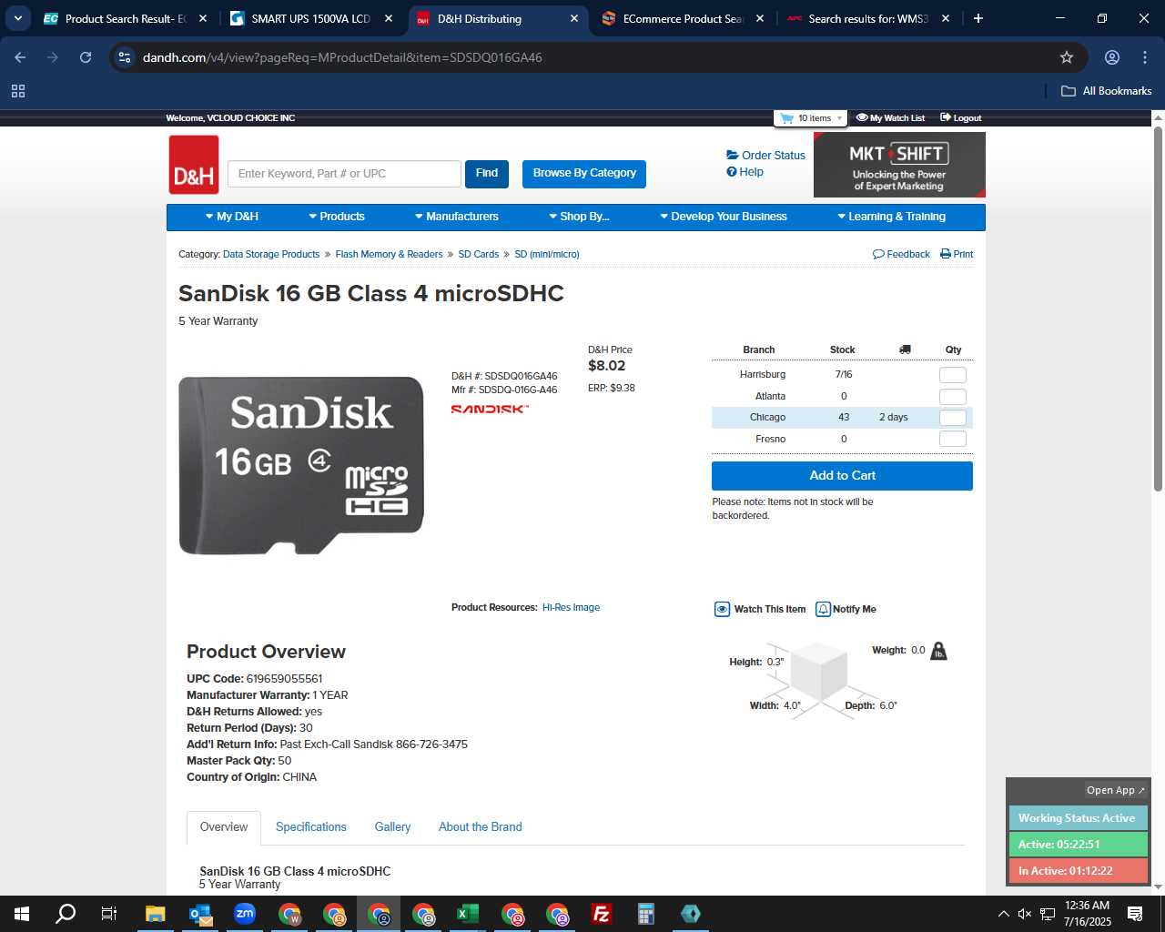This screenshot has height=932, width=1165.
Task: Expand the My D&H menu
Action: pyautogui.click(x=232, y=217)
